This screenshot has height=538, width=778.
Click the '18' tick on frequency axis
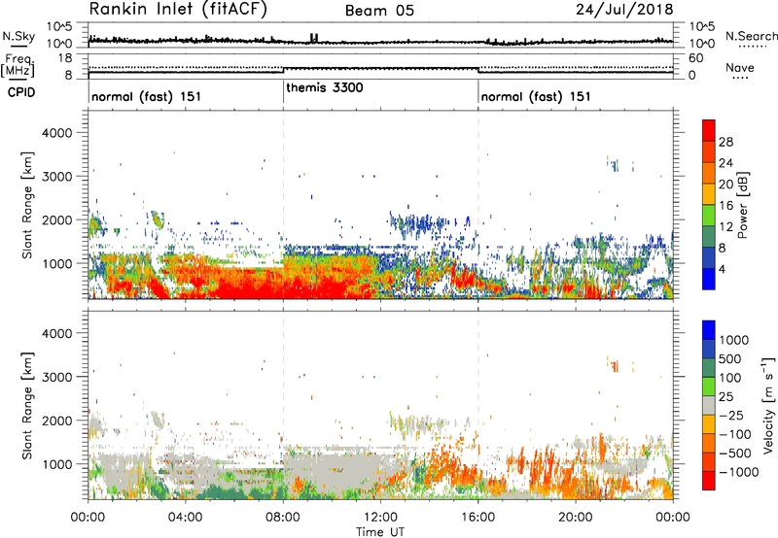[x=65, y=58]
